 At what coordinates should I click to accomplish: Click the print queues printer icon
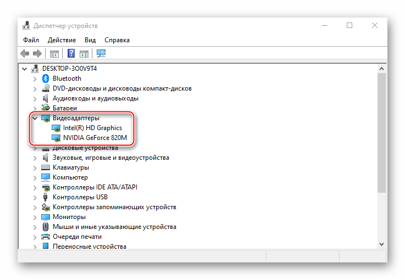[x=46, y=237]
